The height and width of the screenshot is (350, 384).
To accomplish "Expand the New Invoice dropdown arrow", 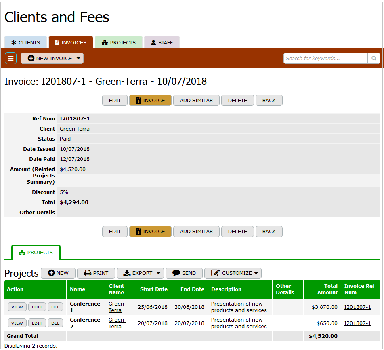I will tap(79, 58).
